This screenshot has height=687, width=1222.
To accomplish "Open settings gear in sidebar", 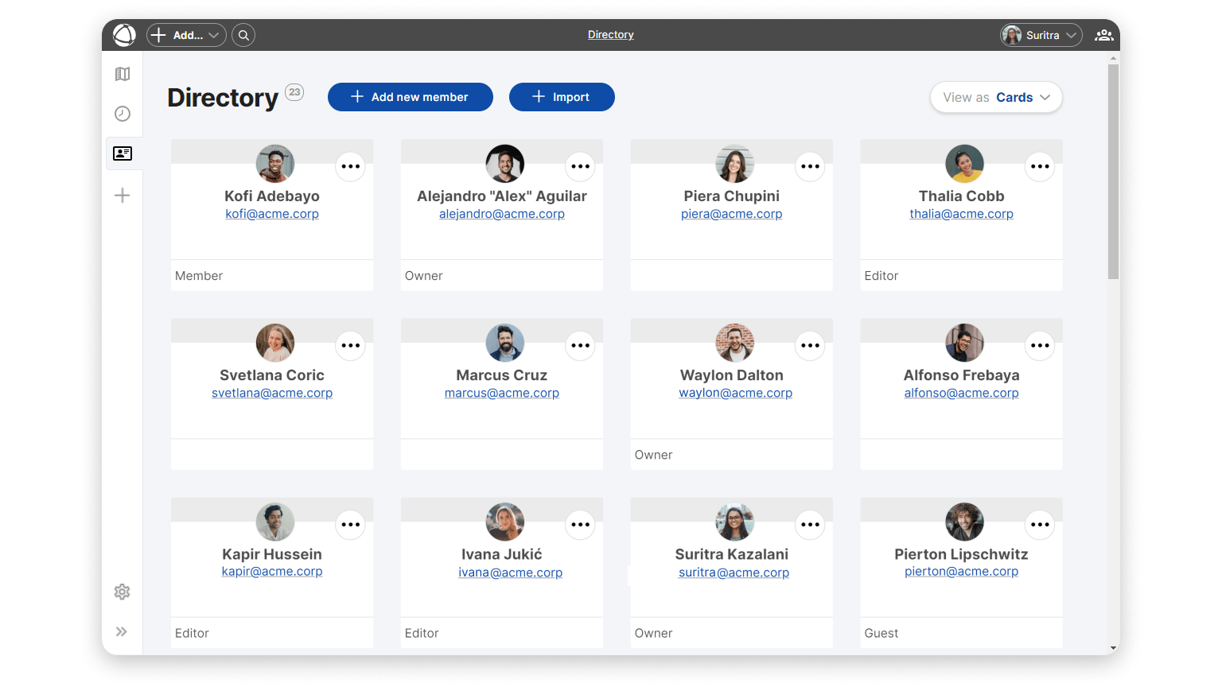I will [x=123, y=592].
